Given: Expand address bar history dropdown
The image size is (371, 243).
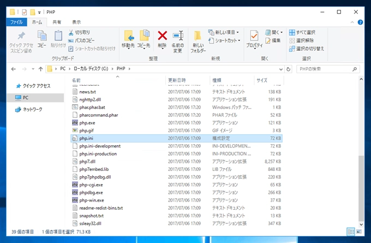Looking at the screenshot, I should point(281,69).
